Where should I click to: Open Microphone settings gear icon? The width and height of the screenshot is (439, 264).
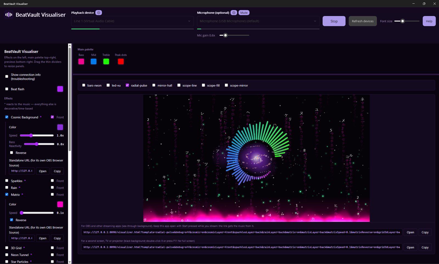tap(234, 13)
